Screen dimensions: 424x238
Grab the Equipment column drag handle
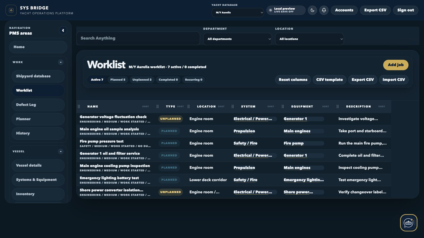point(282,107)
